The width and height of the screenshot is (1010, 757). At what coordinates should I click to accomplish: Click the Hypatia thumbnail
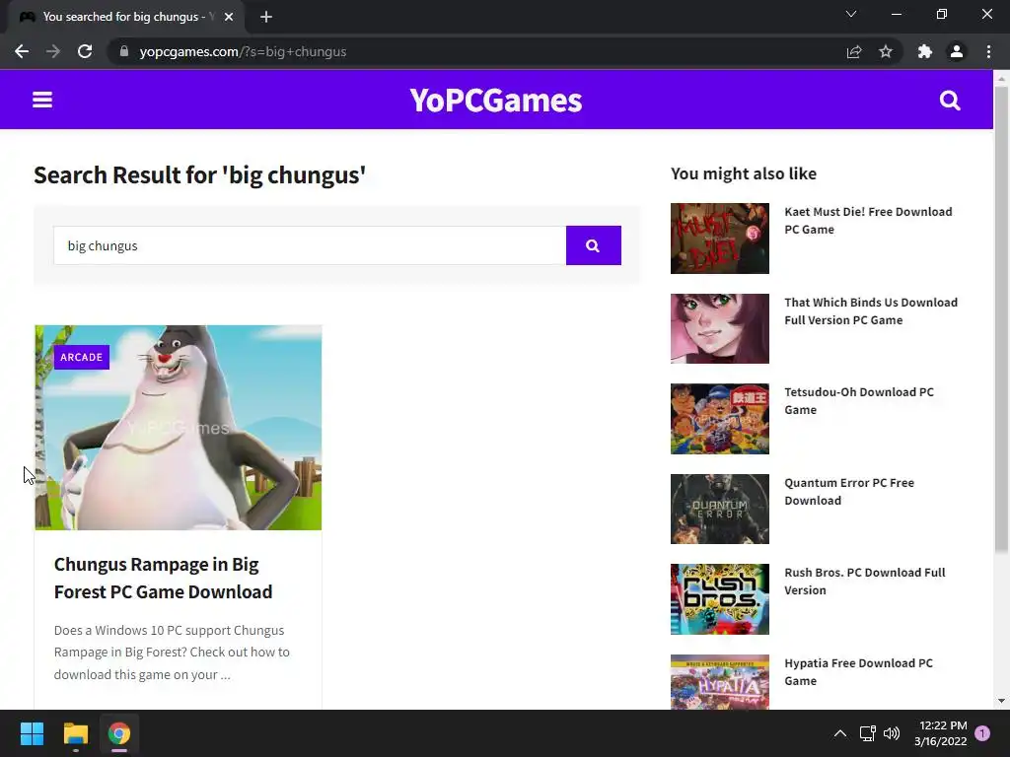[x=719, y=682]
